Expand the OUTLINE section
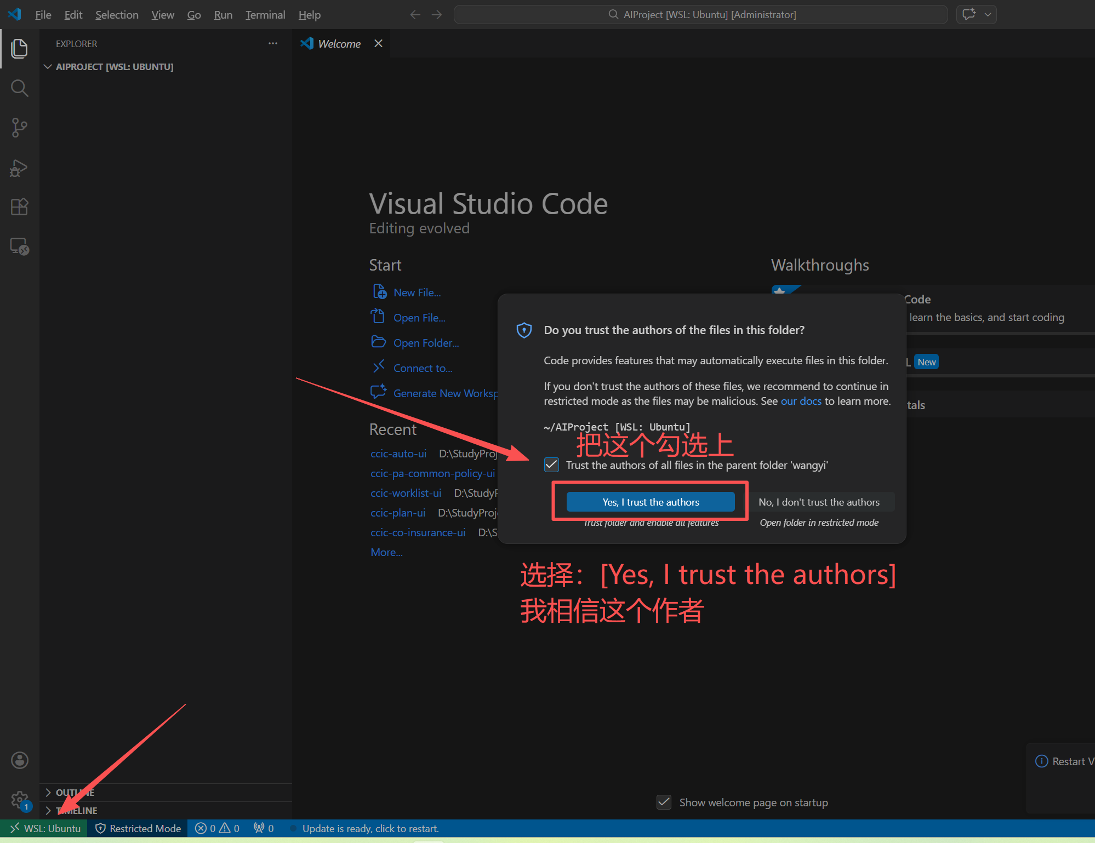This screenshot has height=843, width=1095. pos(75,793)
